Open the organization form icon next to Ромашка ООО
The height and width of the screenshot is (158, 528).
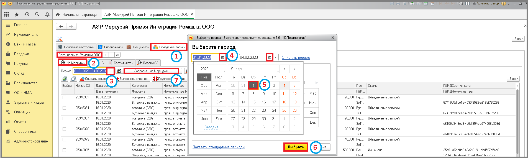(x=117, y=55)
